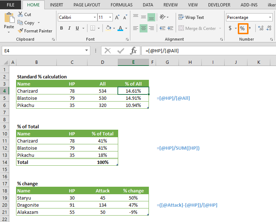Click the Percent Style button
The image size is (276, 222).
[x=243, y=28]
